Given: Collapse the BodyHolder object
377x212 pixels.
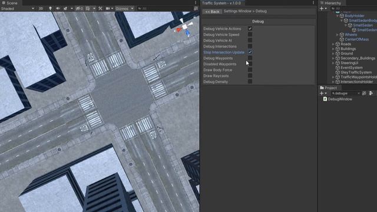Looking at the screenshot, I should (x=338, y=16).
